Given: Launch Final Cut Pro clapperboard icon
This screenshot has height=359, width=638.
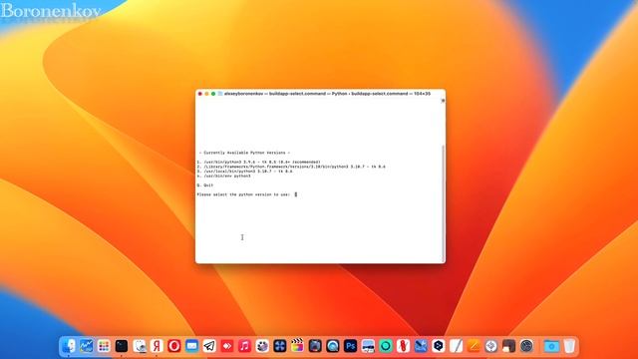Looking at the screenshot, I should tap(297, 346).
